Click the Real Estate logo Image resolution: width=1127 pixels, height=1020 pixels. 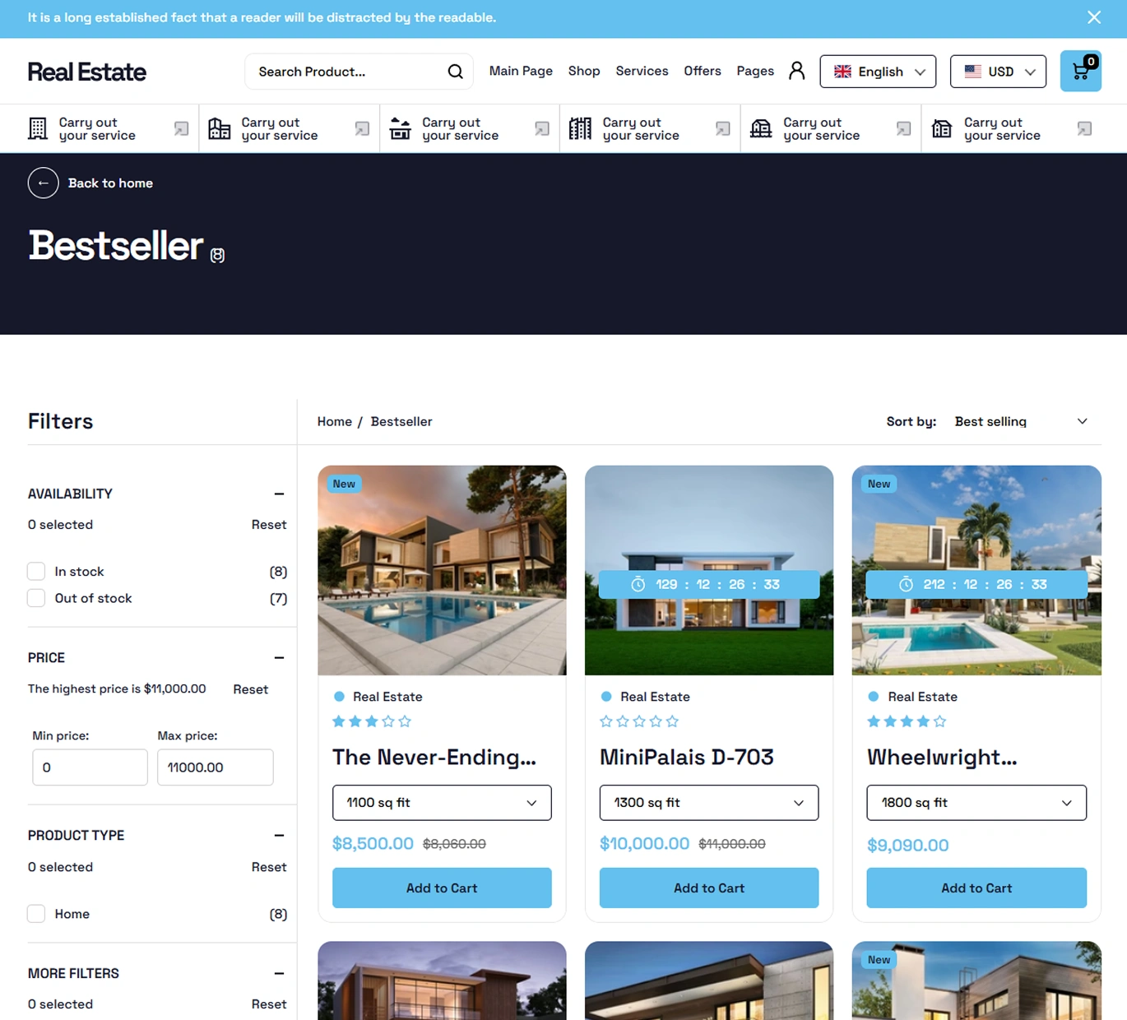(87, 72)
